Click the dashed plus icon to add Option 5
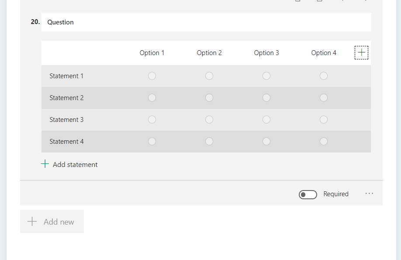Image resolution: width=401 pixels, height=260 pixels. 361,52
